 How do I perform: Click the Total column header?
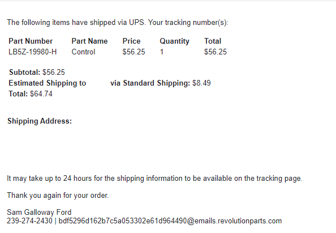tap(213, 41)
